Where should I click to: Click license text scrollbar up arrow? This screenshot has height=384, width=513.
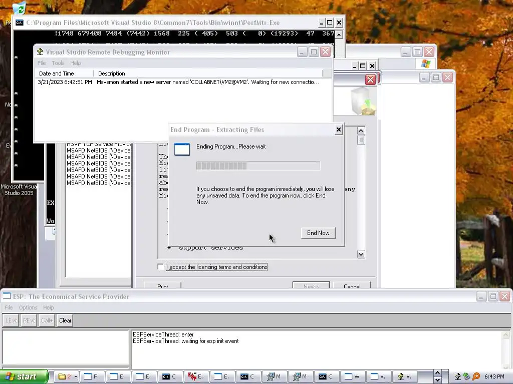[361, 130]
